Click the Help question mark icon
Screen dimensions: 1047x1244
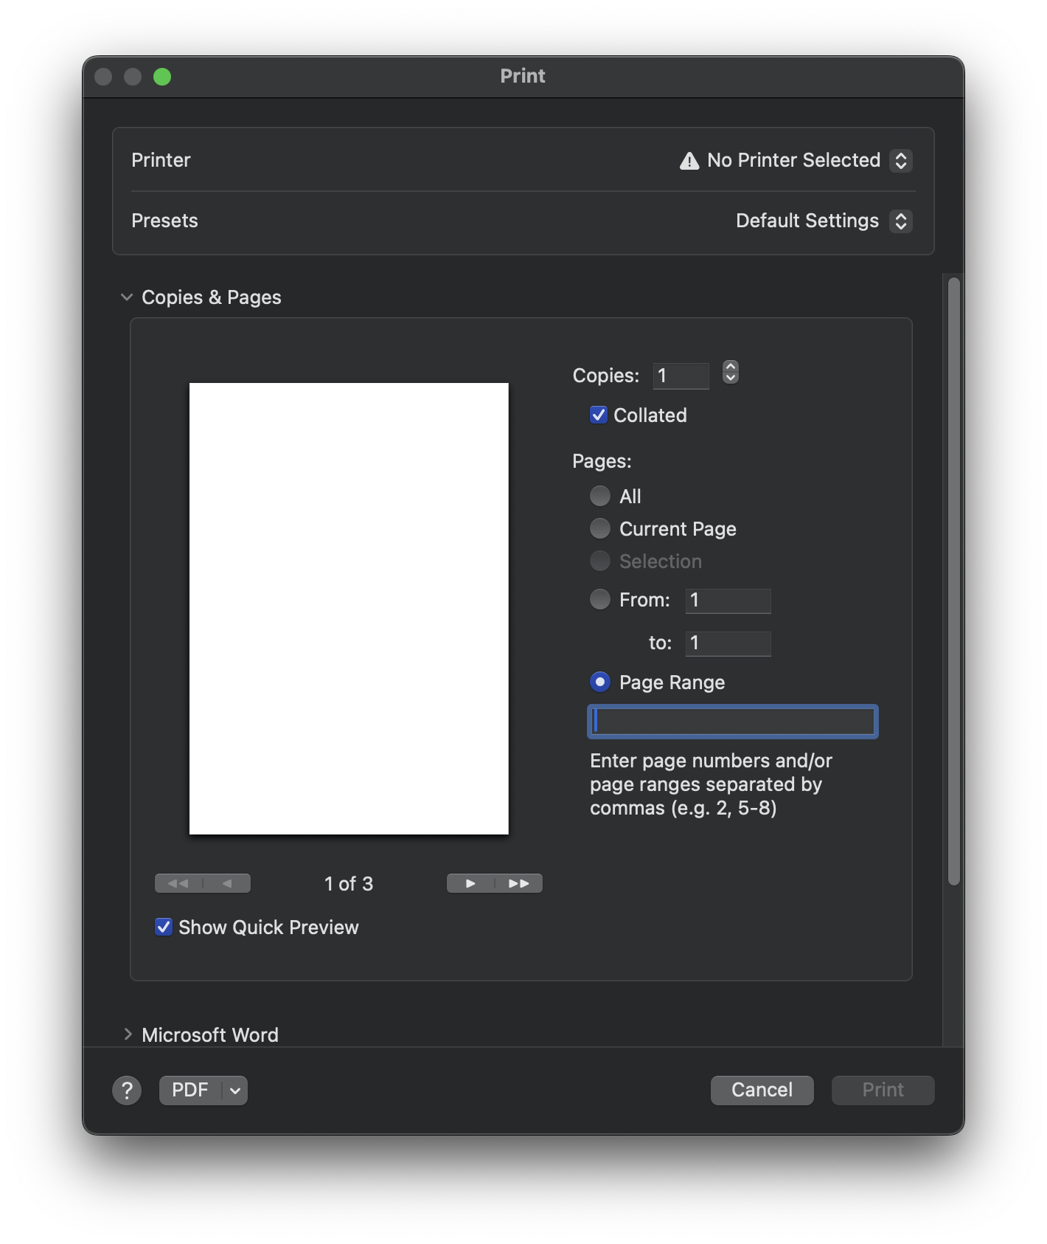pos(127,1090)
